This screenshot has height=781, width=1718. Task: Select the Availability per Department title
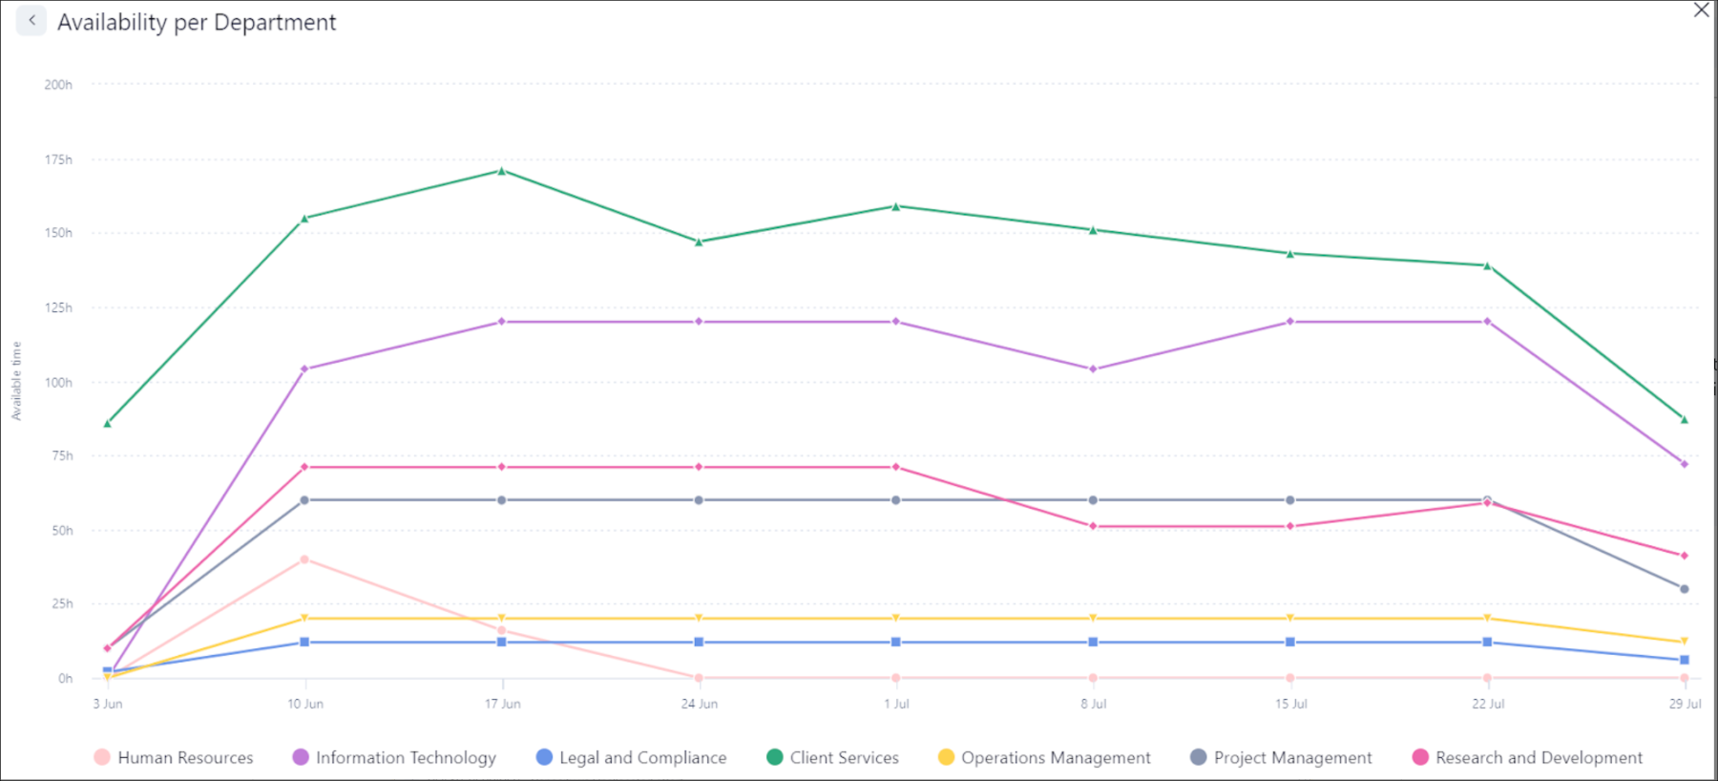(196, 22)
